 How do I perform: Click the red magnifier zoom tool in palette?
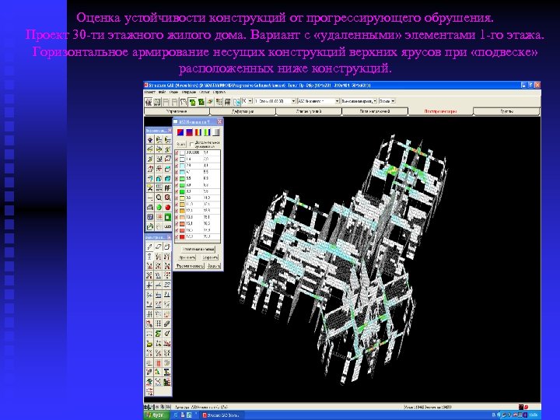(x=167, y=198)
